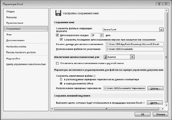Image resolution: width=172 pixels, height=120 pixels.
Task: Open the file format 'Книга Excel' dropdown
Action: 161,30
